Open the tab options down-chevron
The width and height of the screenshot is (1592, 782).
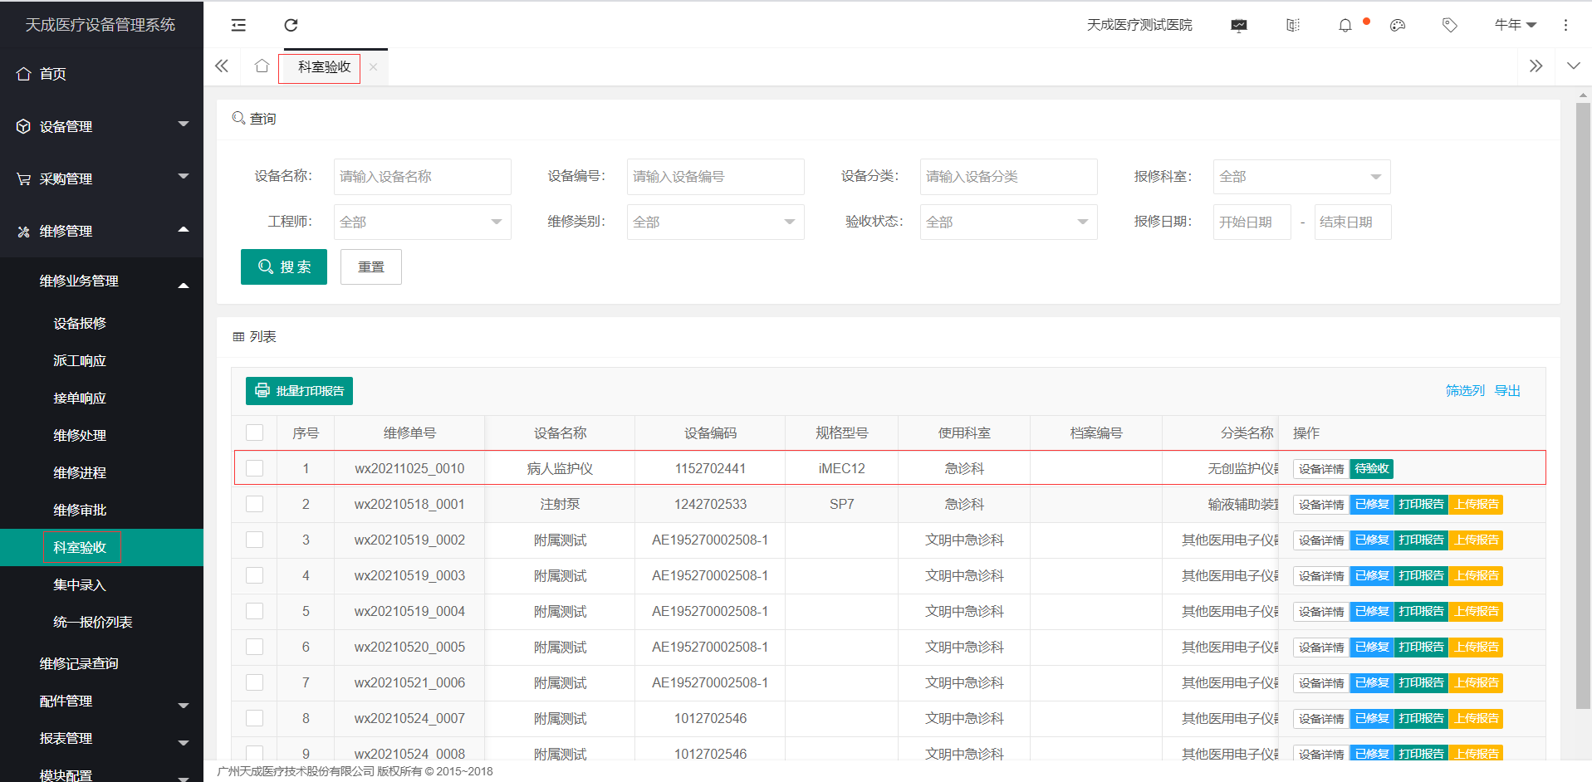(x=1574, y=66)
